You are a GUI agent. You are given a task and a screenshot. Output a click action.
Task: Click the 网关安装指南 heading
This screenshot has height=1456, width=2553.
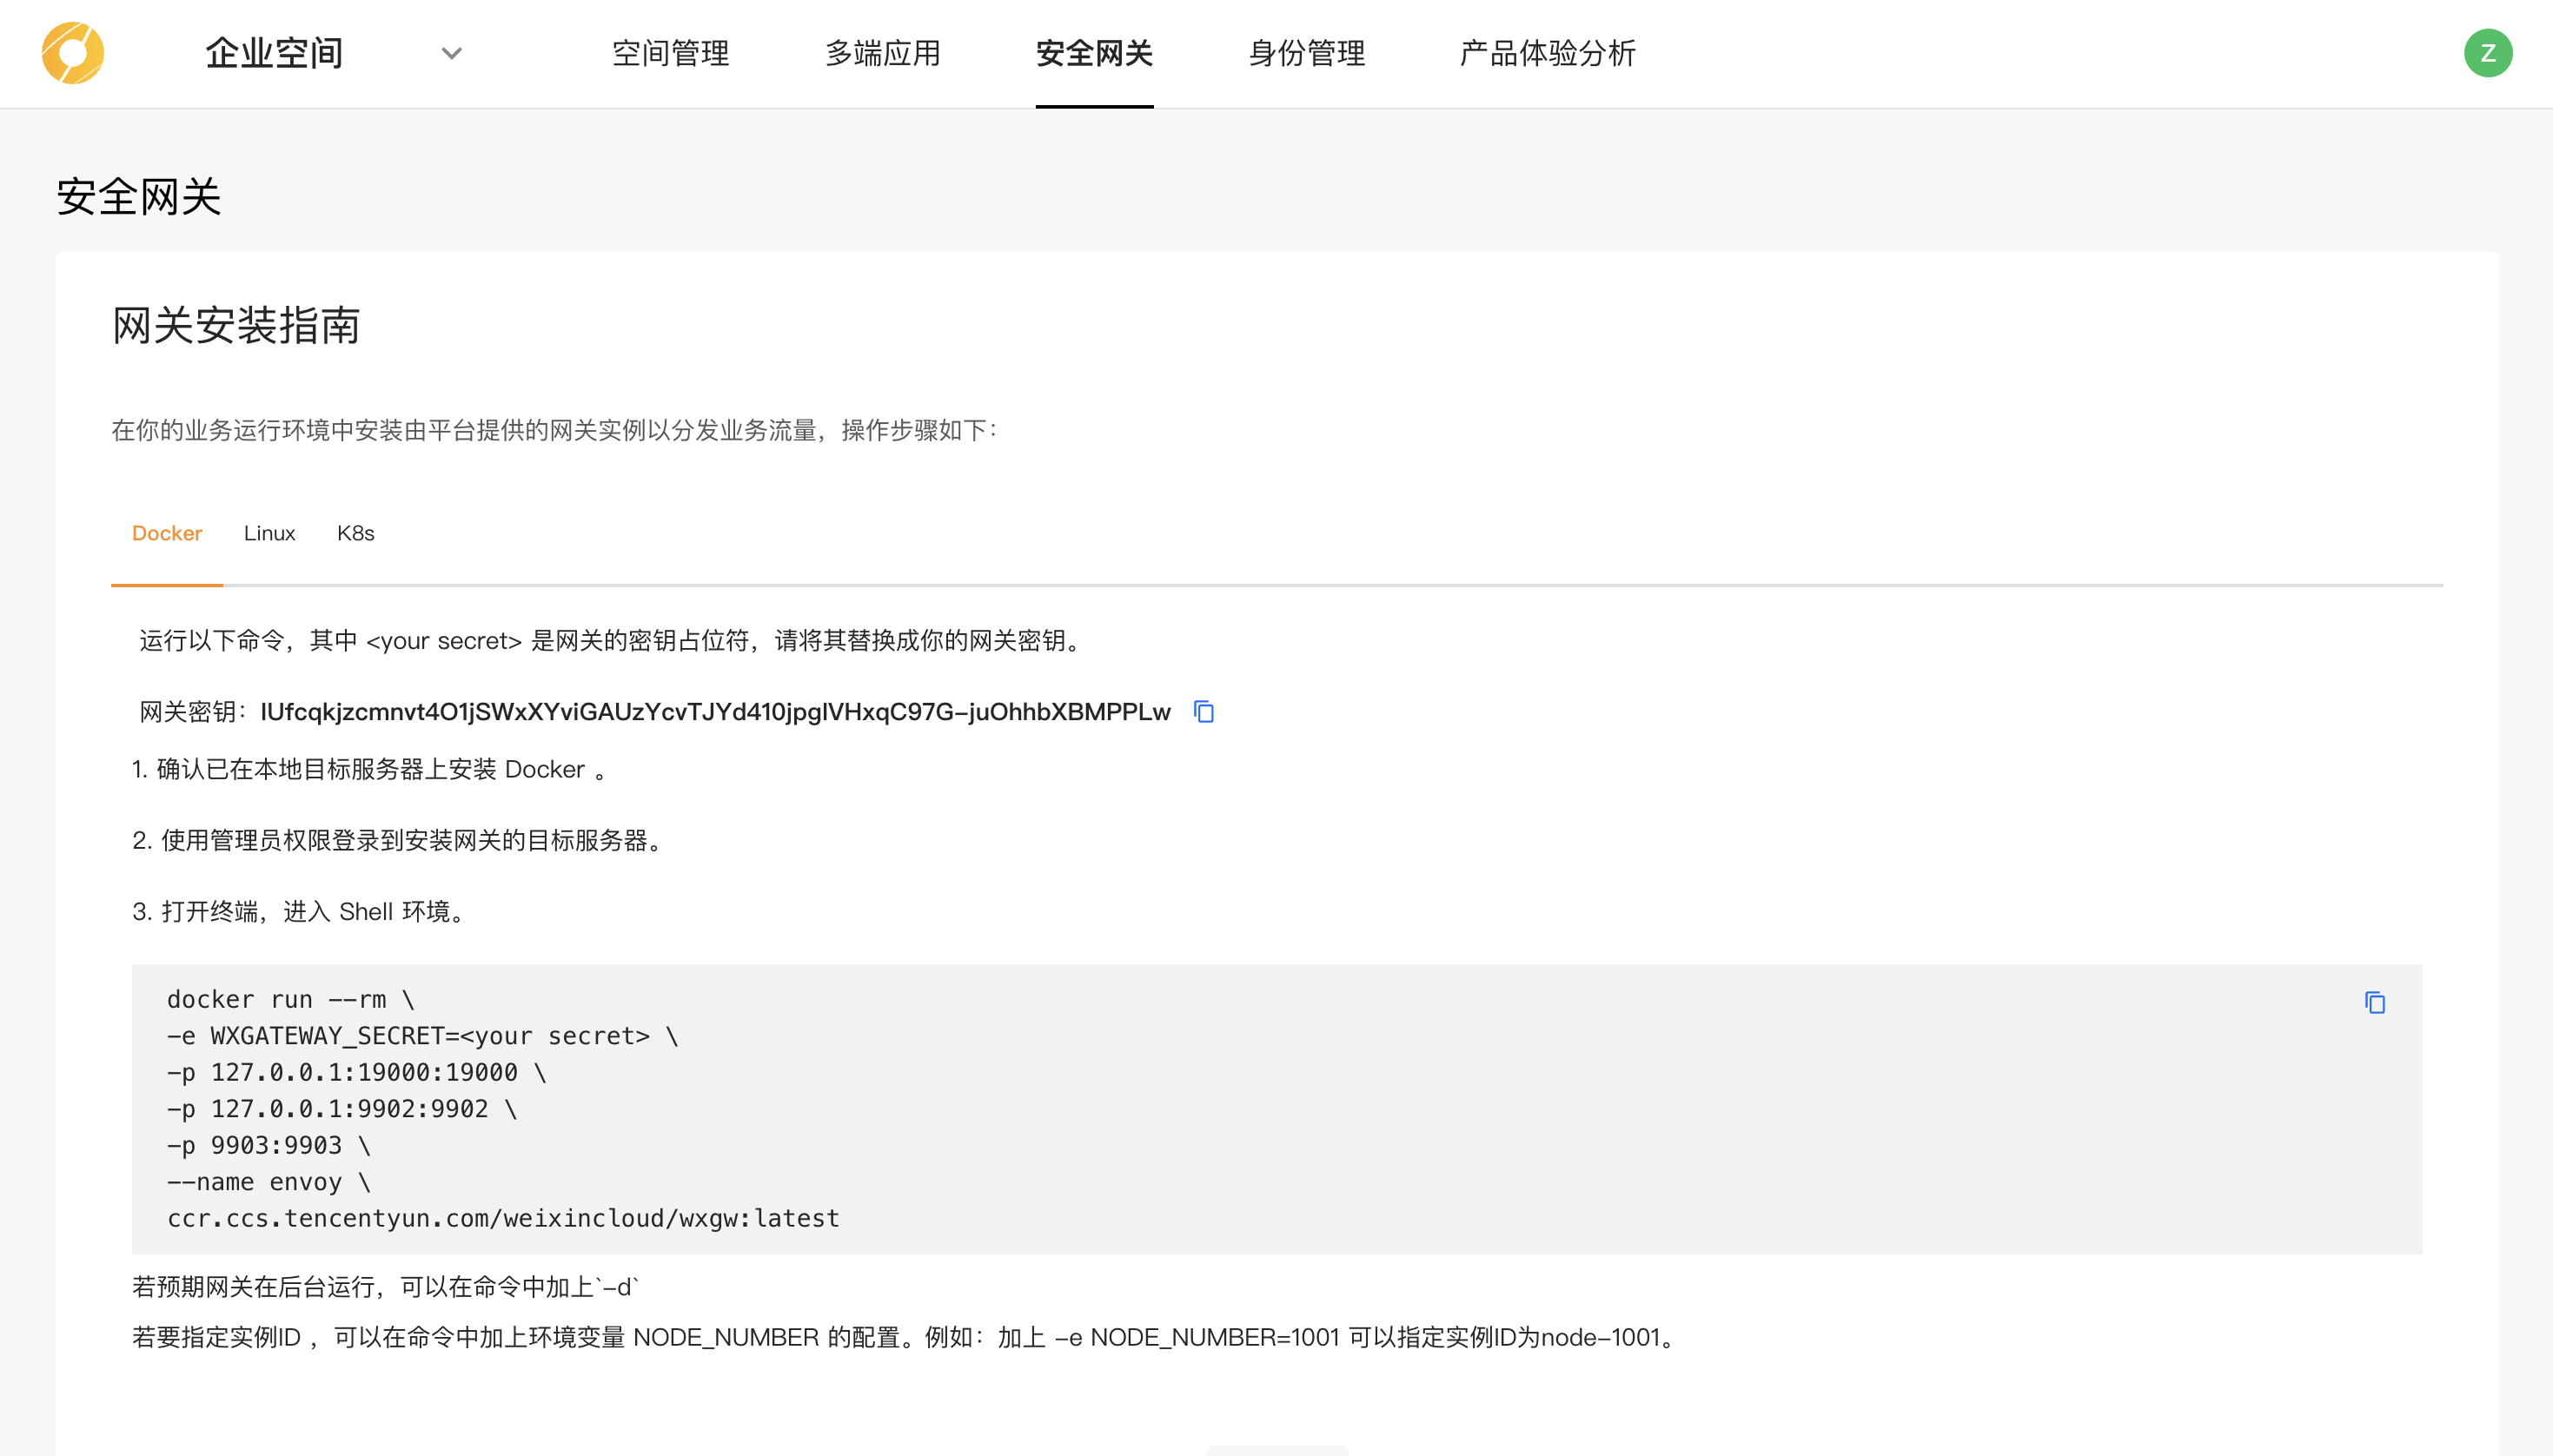point(236,325)
